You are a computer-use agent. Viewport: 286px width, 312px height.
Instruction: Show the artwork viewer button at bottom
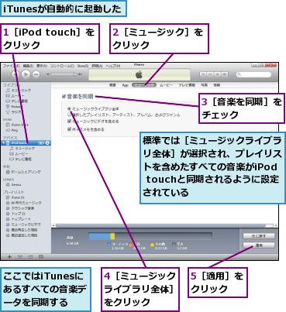41,257
